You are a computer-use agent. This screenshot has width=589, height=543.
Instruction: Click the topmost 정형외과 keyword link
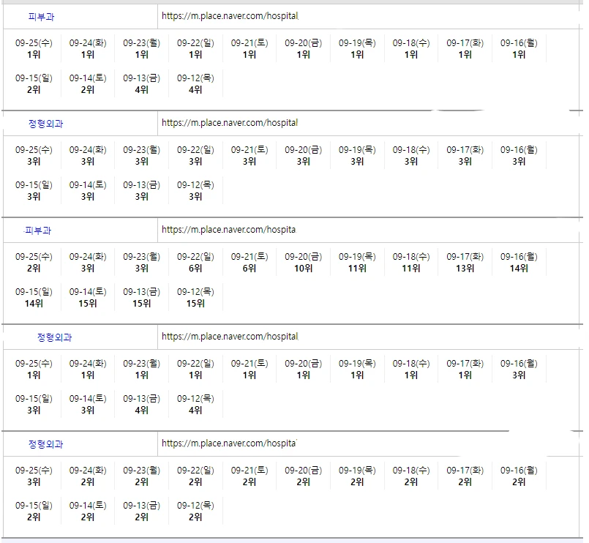point(45,124)
